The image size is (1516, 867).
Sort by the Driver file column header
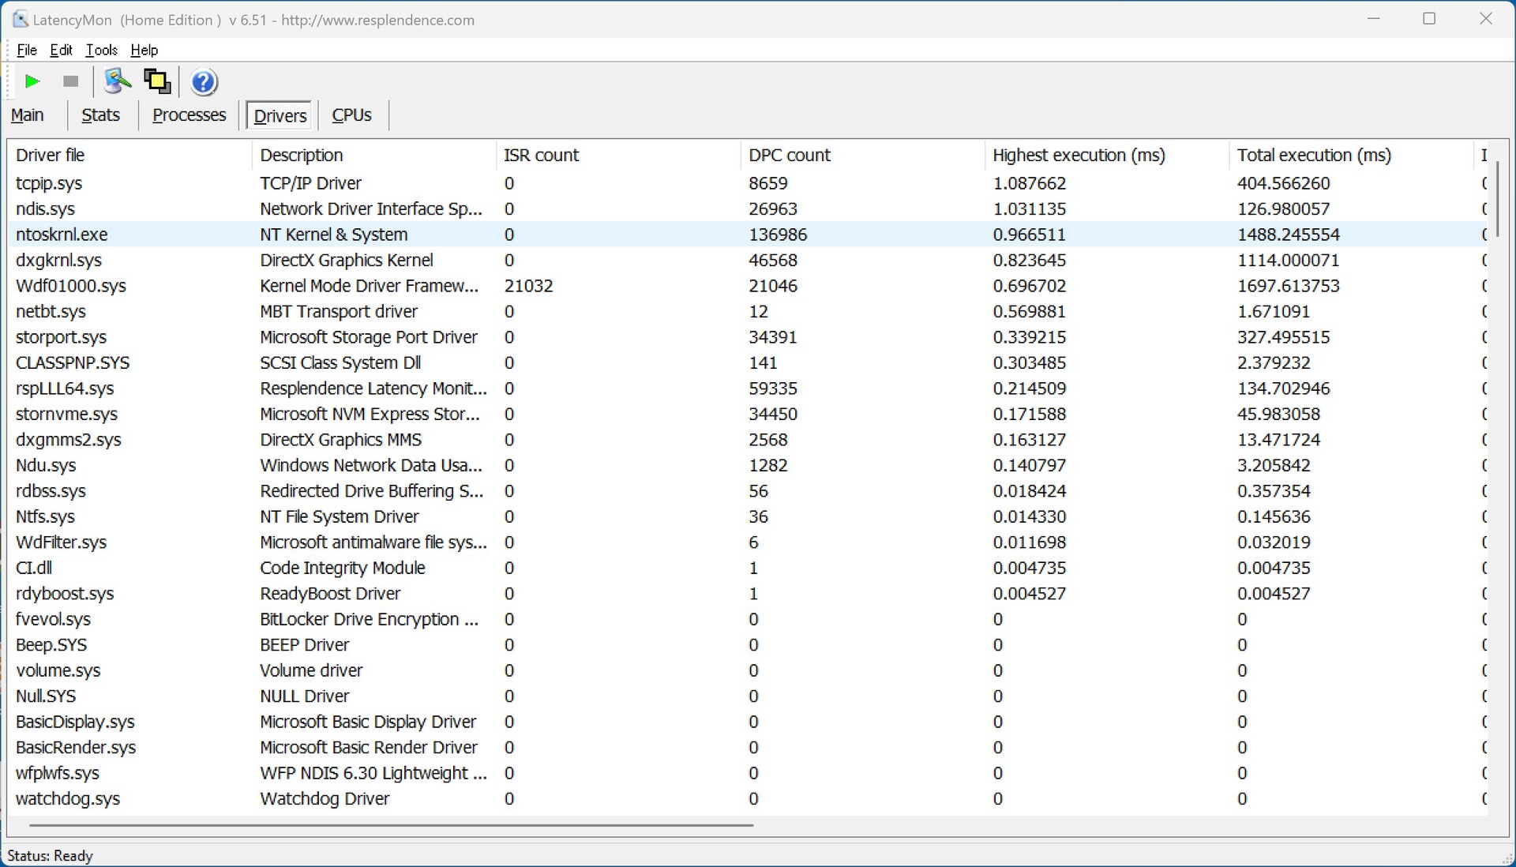(51, 155)
